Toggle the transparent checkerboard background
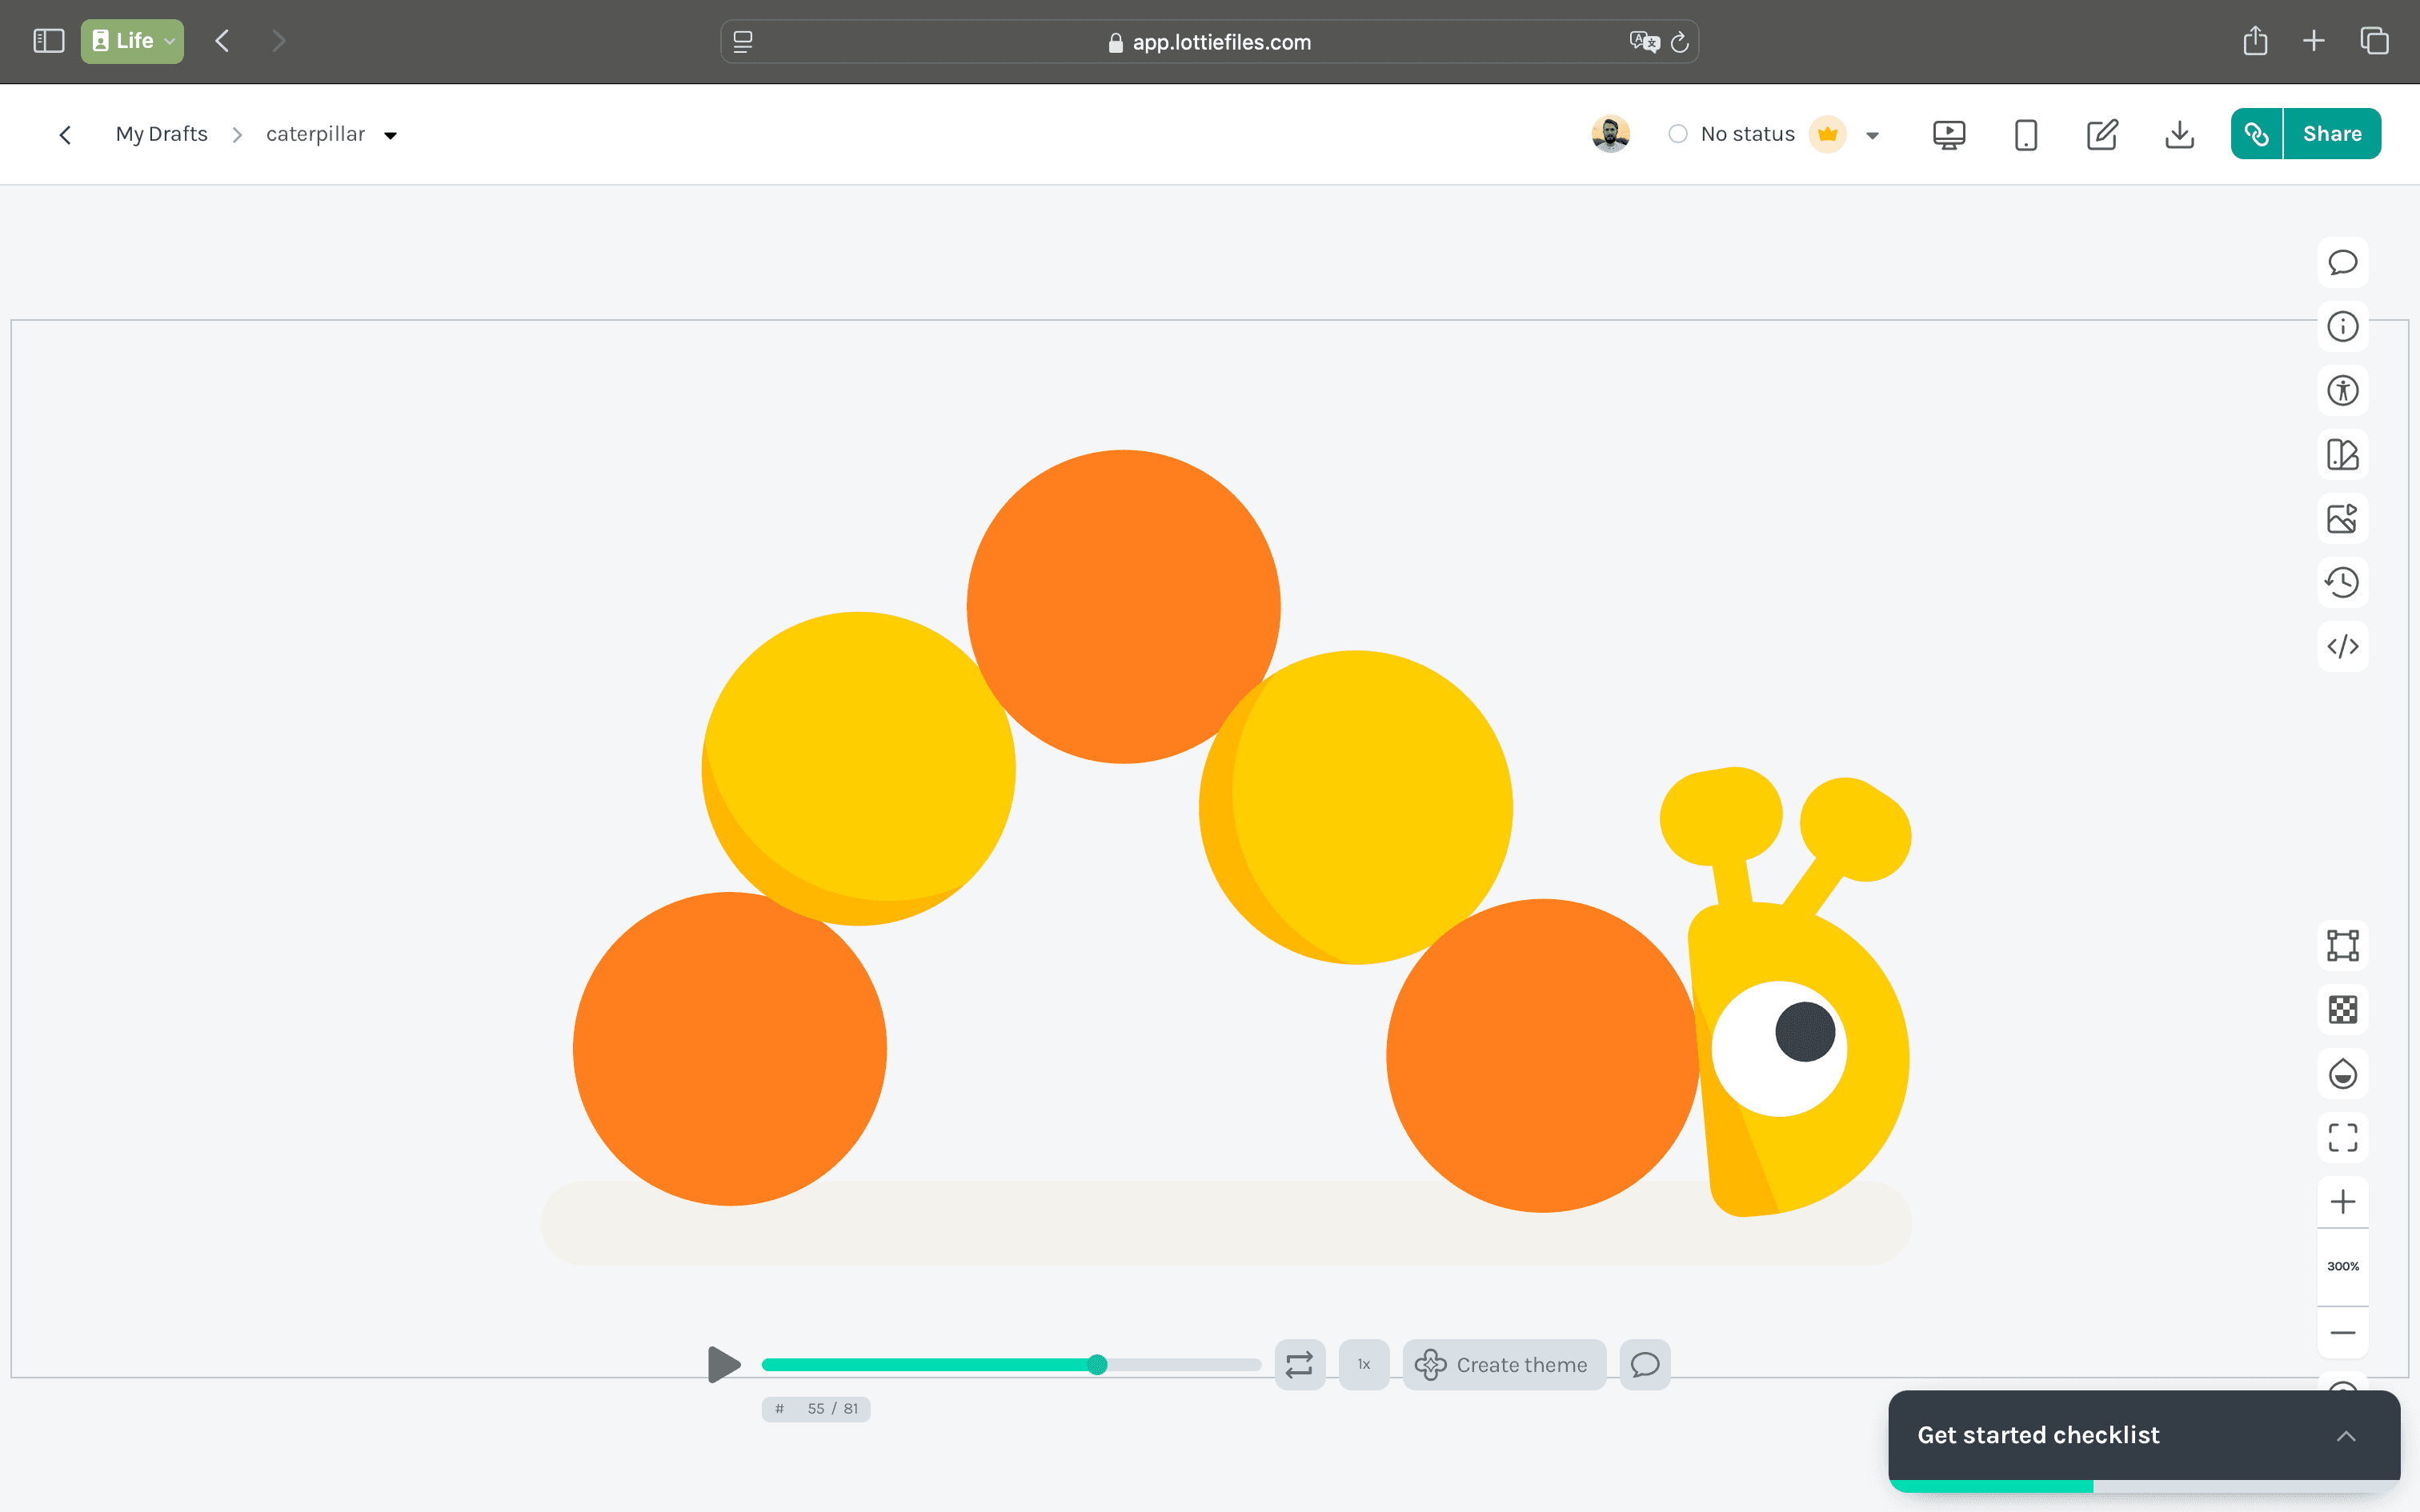The height and width of the screenshot is (1512, 2420). click(x=2342, y=1009)
